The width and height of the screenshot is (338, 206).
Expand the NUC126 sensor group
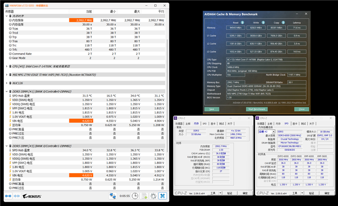tap(7, 83)
